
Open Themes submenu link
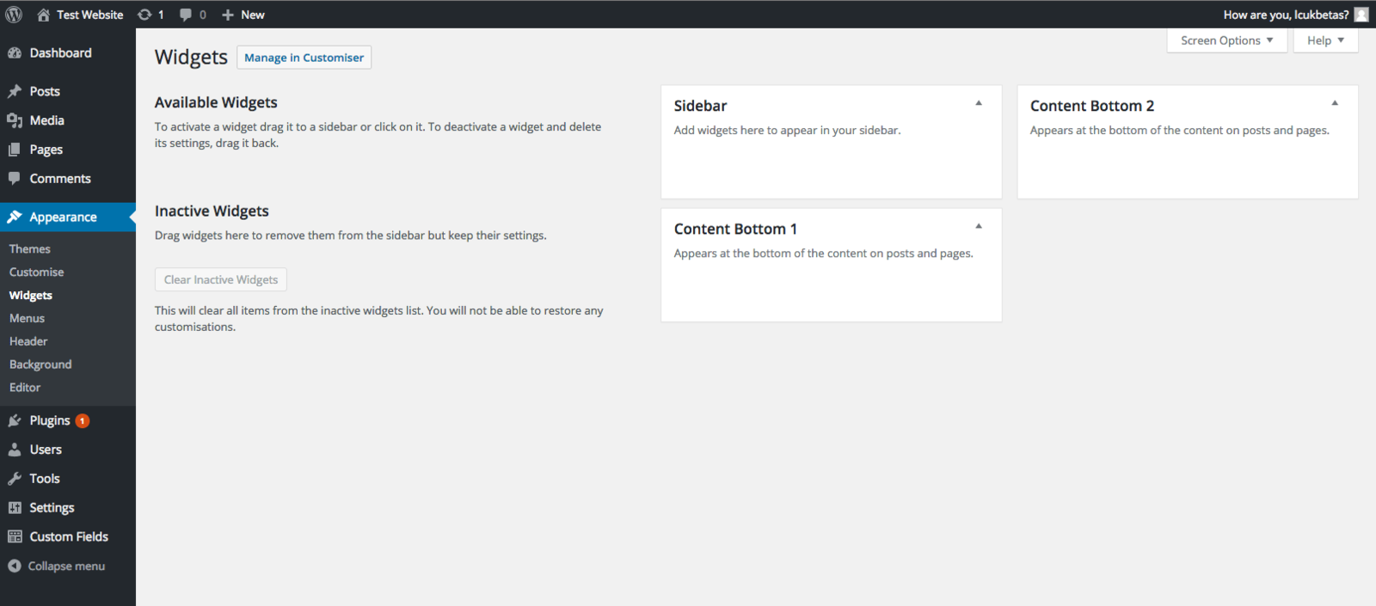click(x=30, y=249)
